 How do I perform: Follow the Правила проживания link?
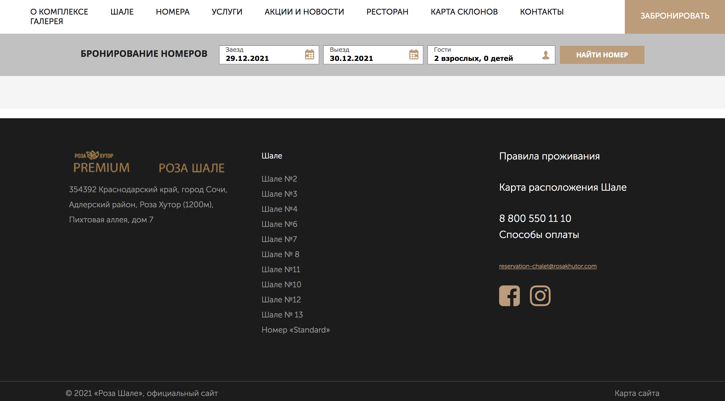(549, 156)
